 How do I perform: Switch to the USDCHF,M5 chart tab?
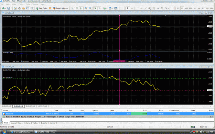(42, 106)
